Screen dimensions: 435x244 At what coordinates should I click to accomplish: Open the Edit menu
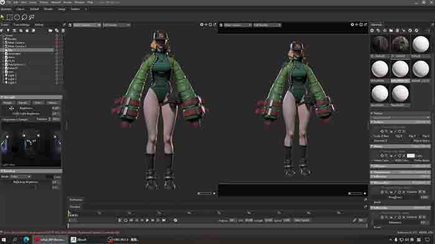(x=16, y=2)
